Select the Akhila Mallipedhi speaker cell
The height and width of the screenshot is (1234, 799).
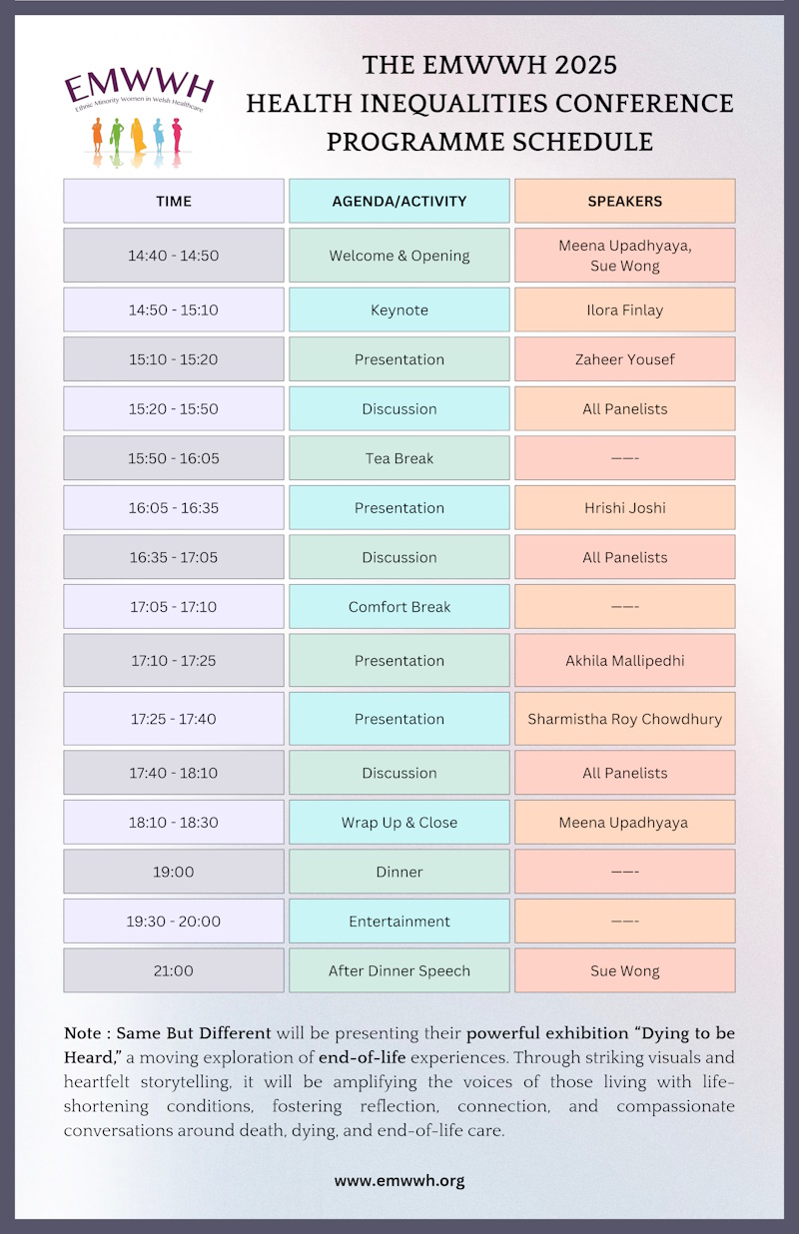click(625, 660)
